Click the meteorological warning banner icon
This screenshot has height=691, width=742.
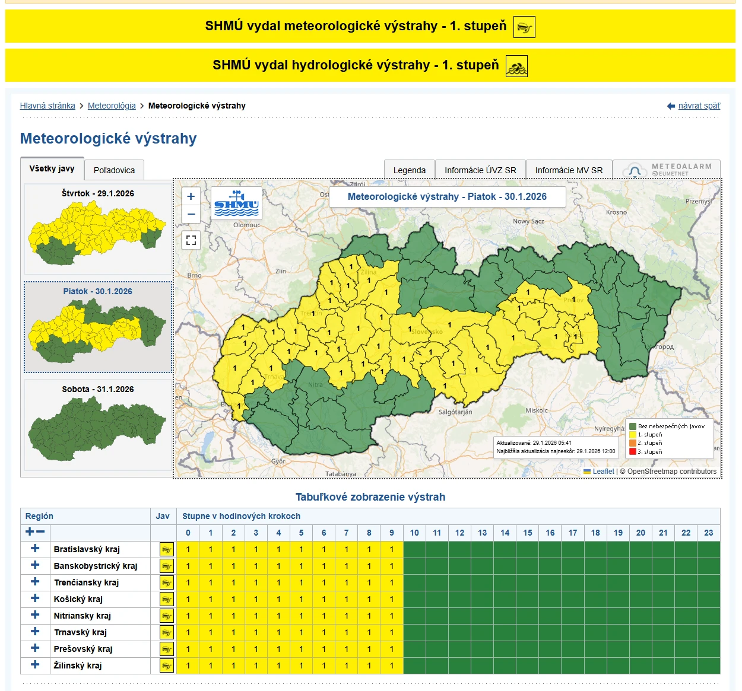click(524, 27)
